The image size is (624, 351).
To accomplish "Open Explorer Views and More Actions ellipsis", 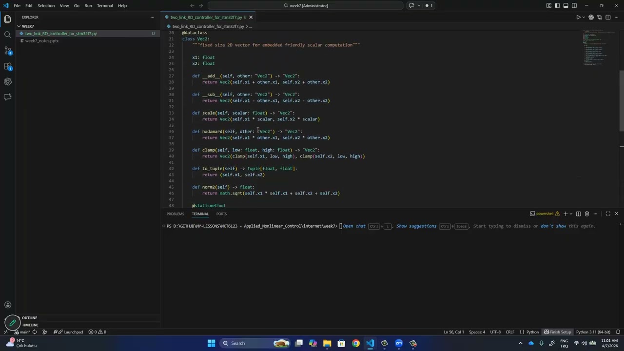I will (x=152, y=17).
